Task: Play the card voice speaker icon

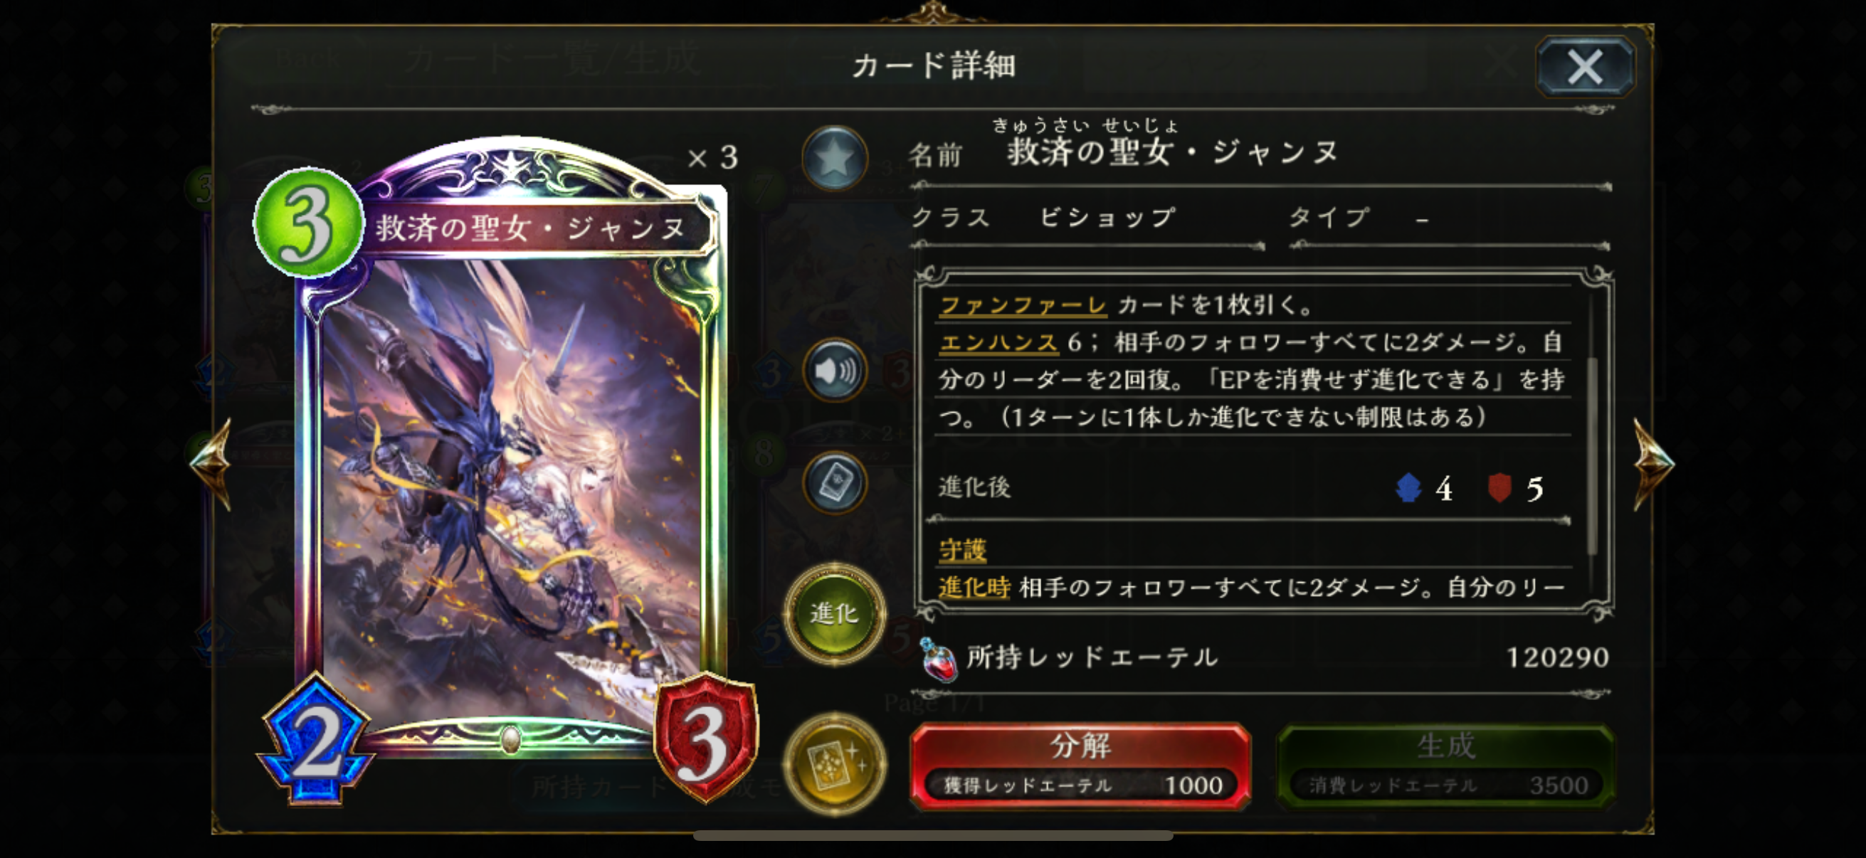Action: pos(835,371)
